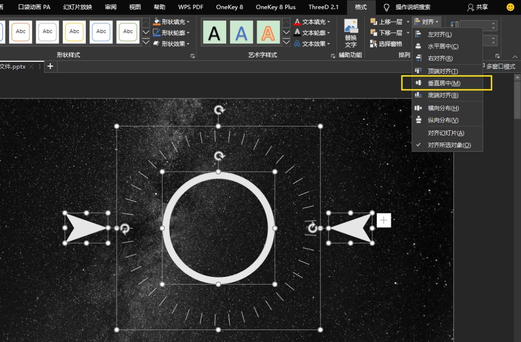The image size is (521, 342).
Task: Choose 水平居中(C) from align menu
Action: tap(447, 46)
